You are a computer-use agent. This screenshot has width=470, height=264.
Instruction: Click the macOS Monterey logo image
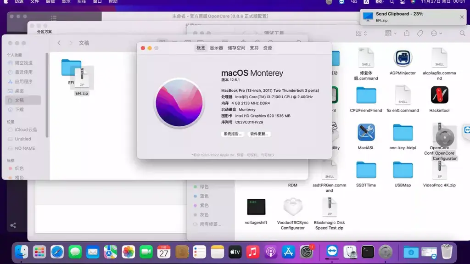click(x=179, y=103)
